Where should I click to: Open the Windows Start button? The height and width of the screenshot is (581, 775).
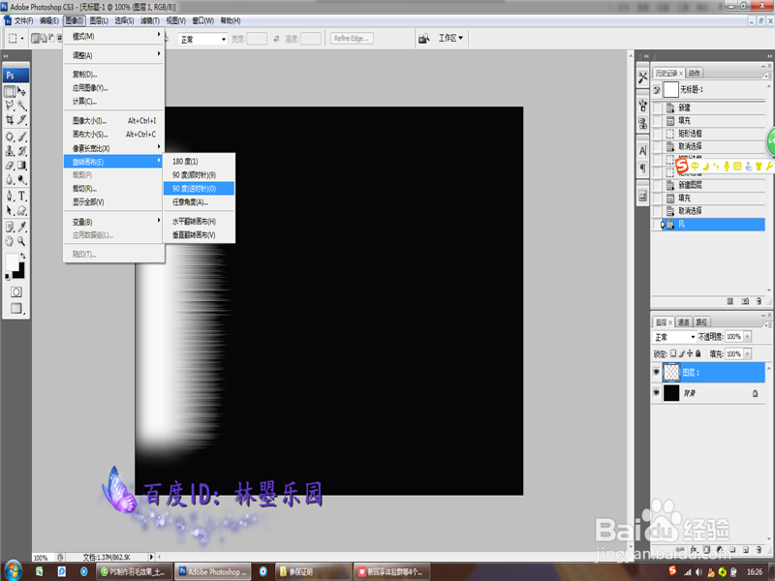pyautogui.click(x=13, y=571)
